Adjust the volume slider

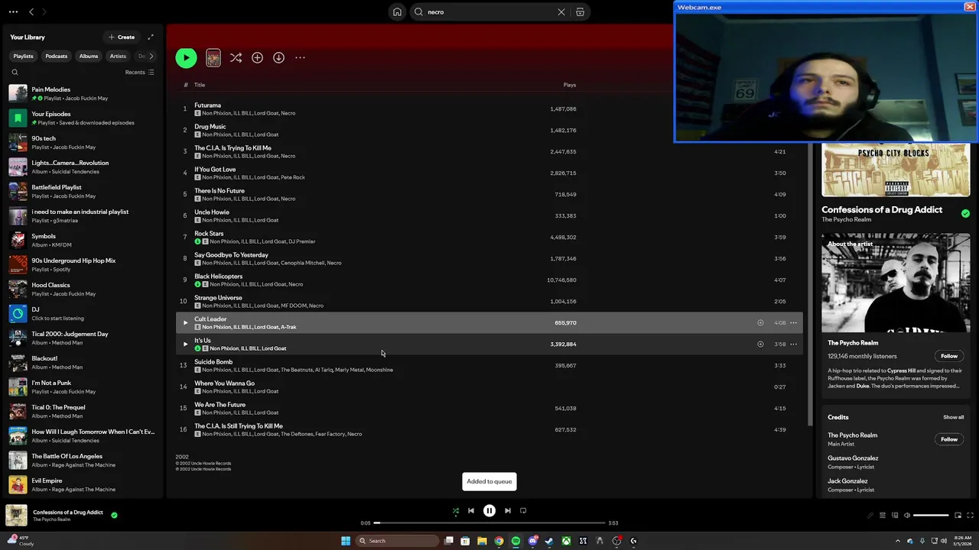(931, 515)
